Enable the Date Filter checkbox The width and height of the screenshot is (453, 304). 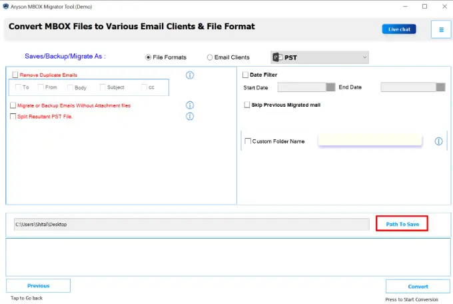click(x=245, y=75)
